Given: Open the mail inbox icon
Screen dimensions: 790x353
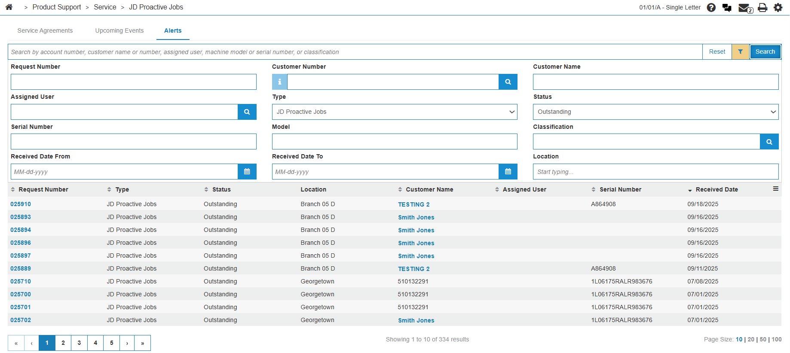Looking at the screenshot, I should [x=744, y=8].
